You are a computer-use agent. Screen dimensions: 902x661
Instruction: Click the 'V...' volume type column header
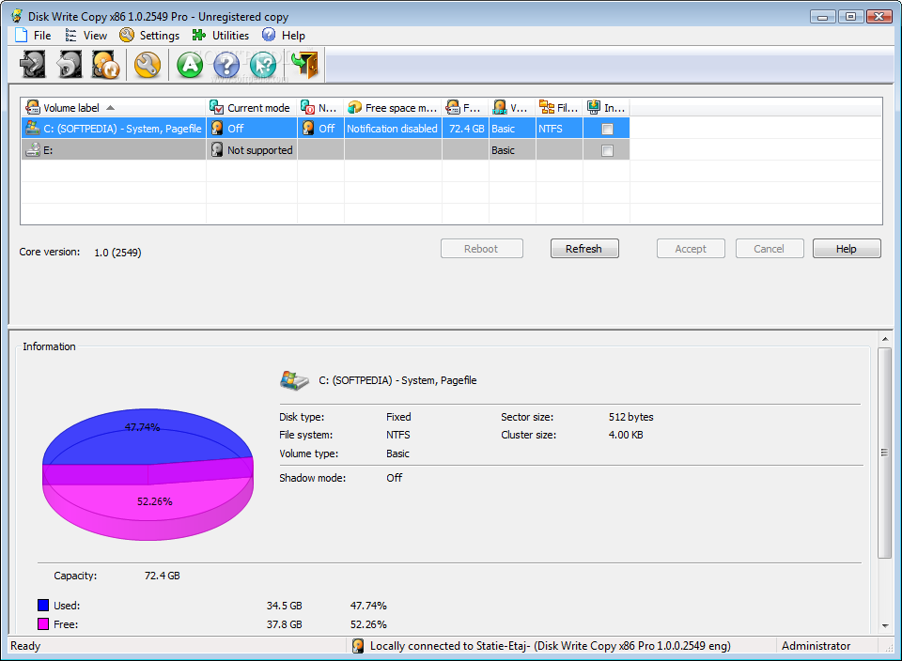coord(512,107)
